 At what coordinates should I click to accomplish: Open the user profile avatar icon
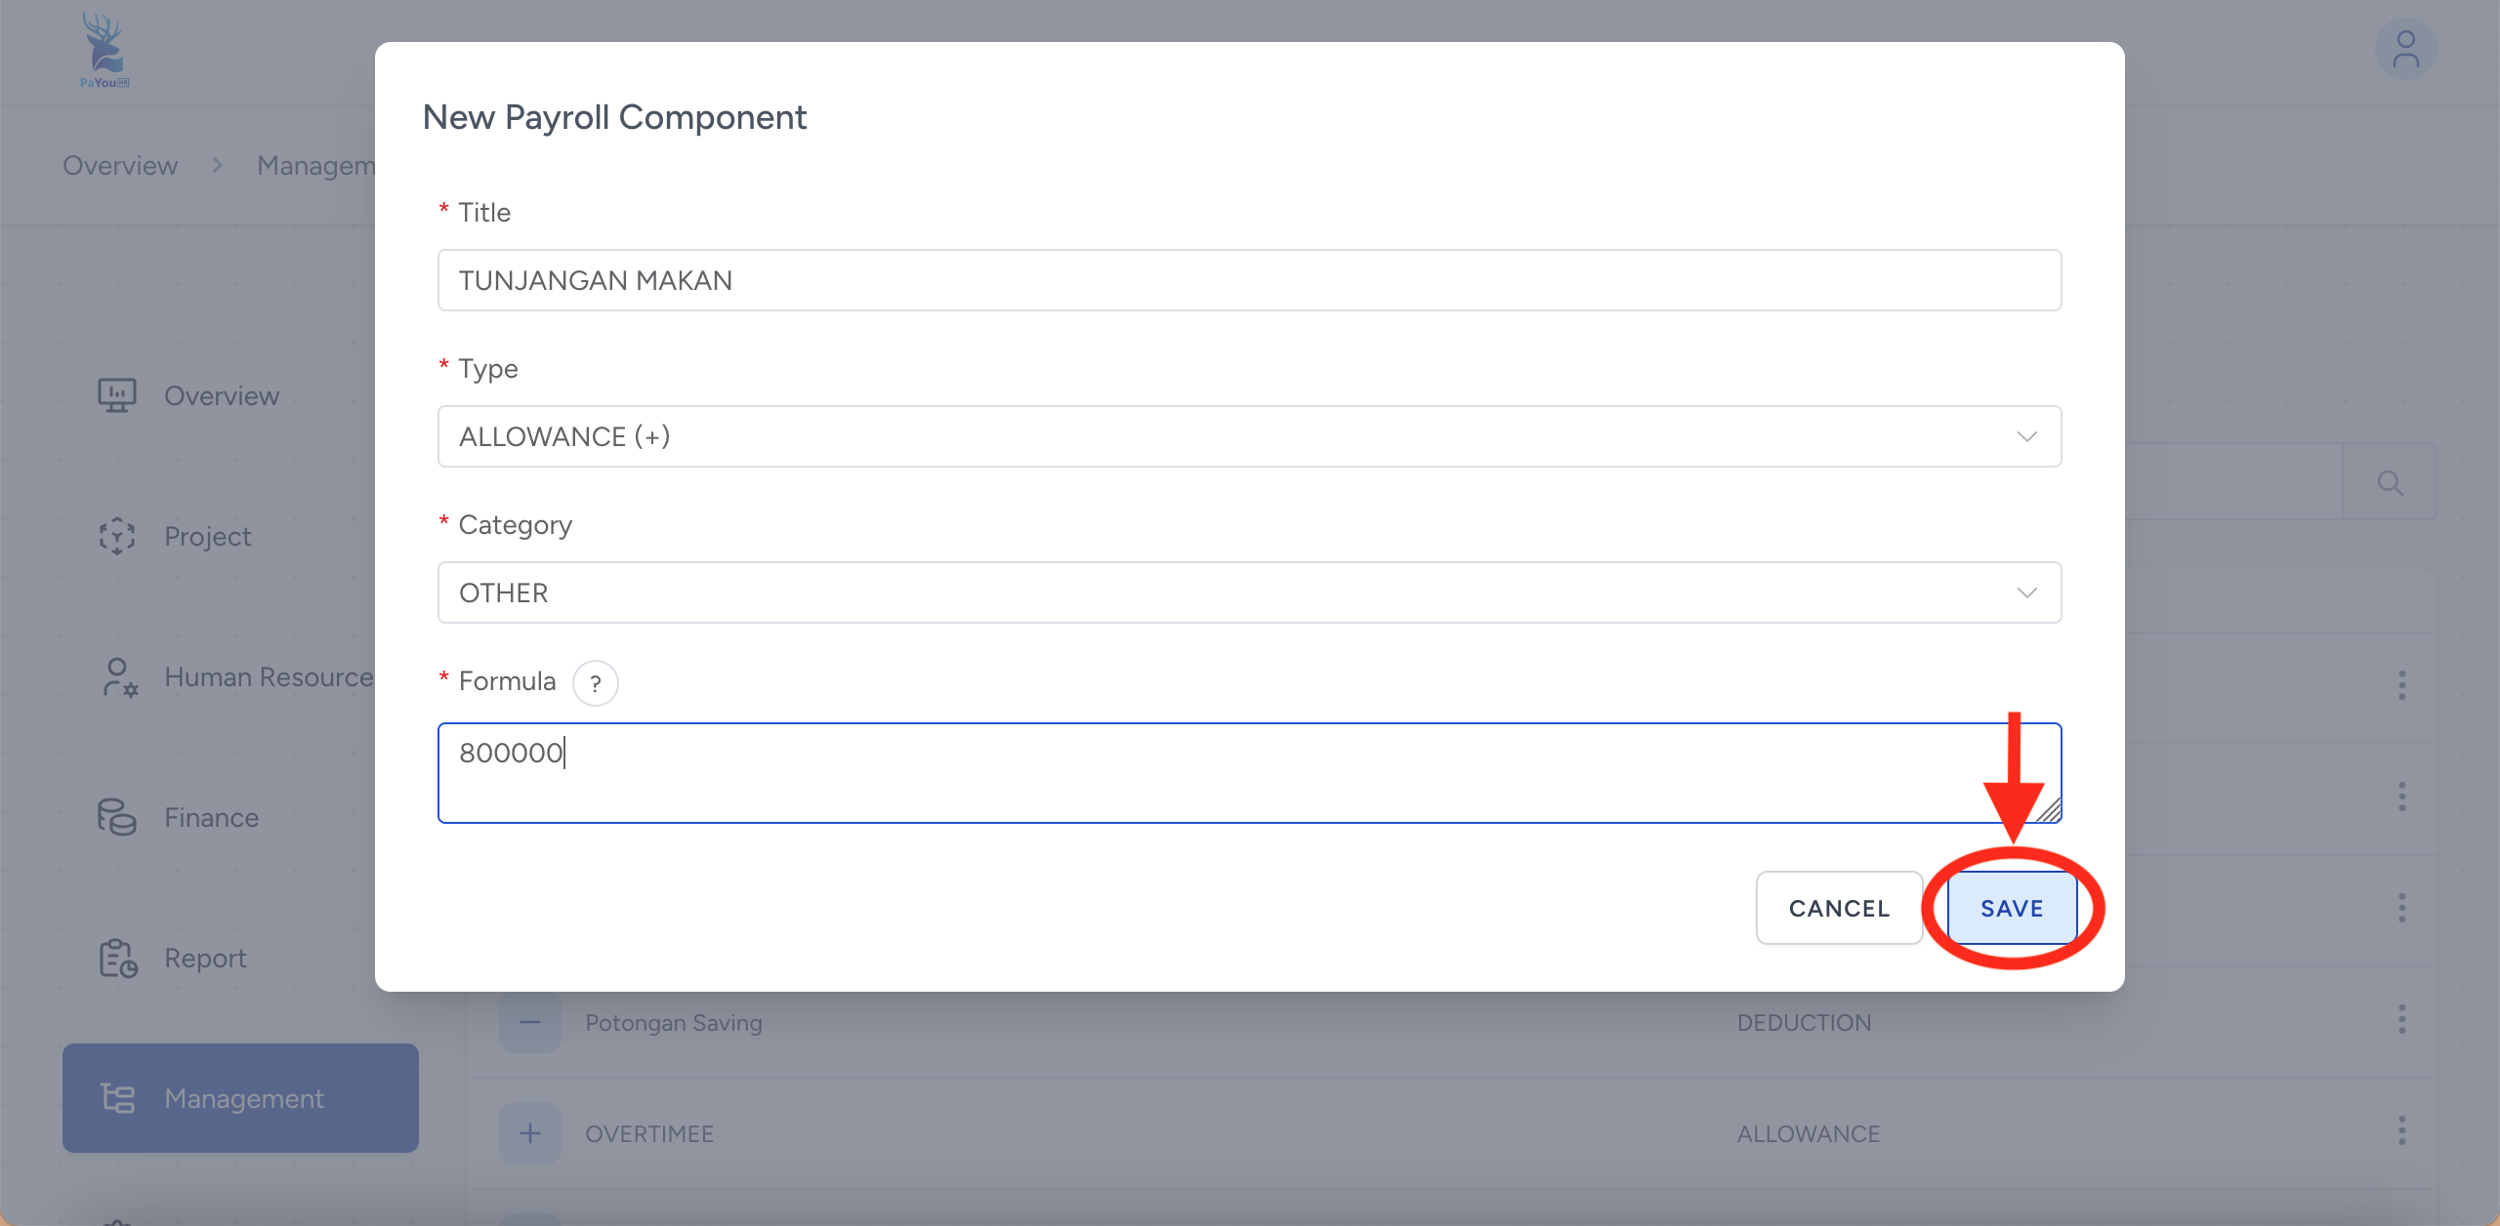tap(2405, 51)
